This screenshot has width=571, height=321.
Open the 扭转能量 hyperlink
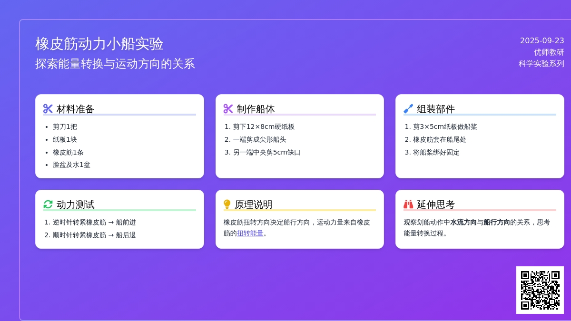click(x=250, y=233)
